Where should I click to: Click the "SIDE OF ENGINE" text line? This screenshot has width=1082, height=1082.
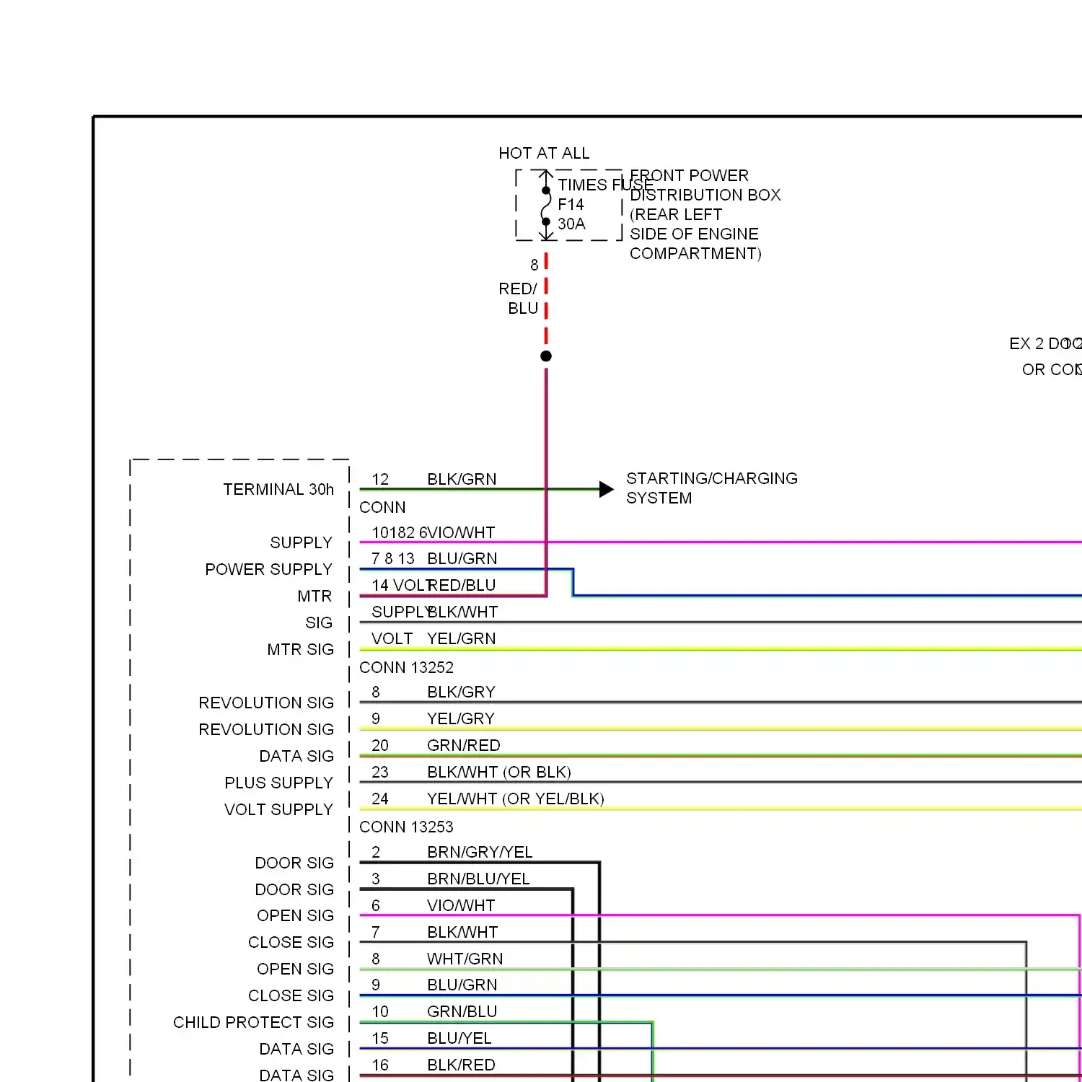[694, 234]
